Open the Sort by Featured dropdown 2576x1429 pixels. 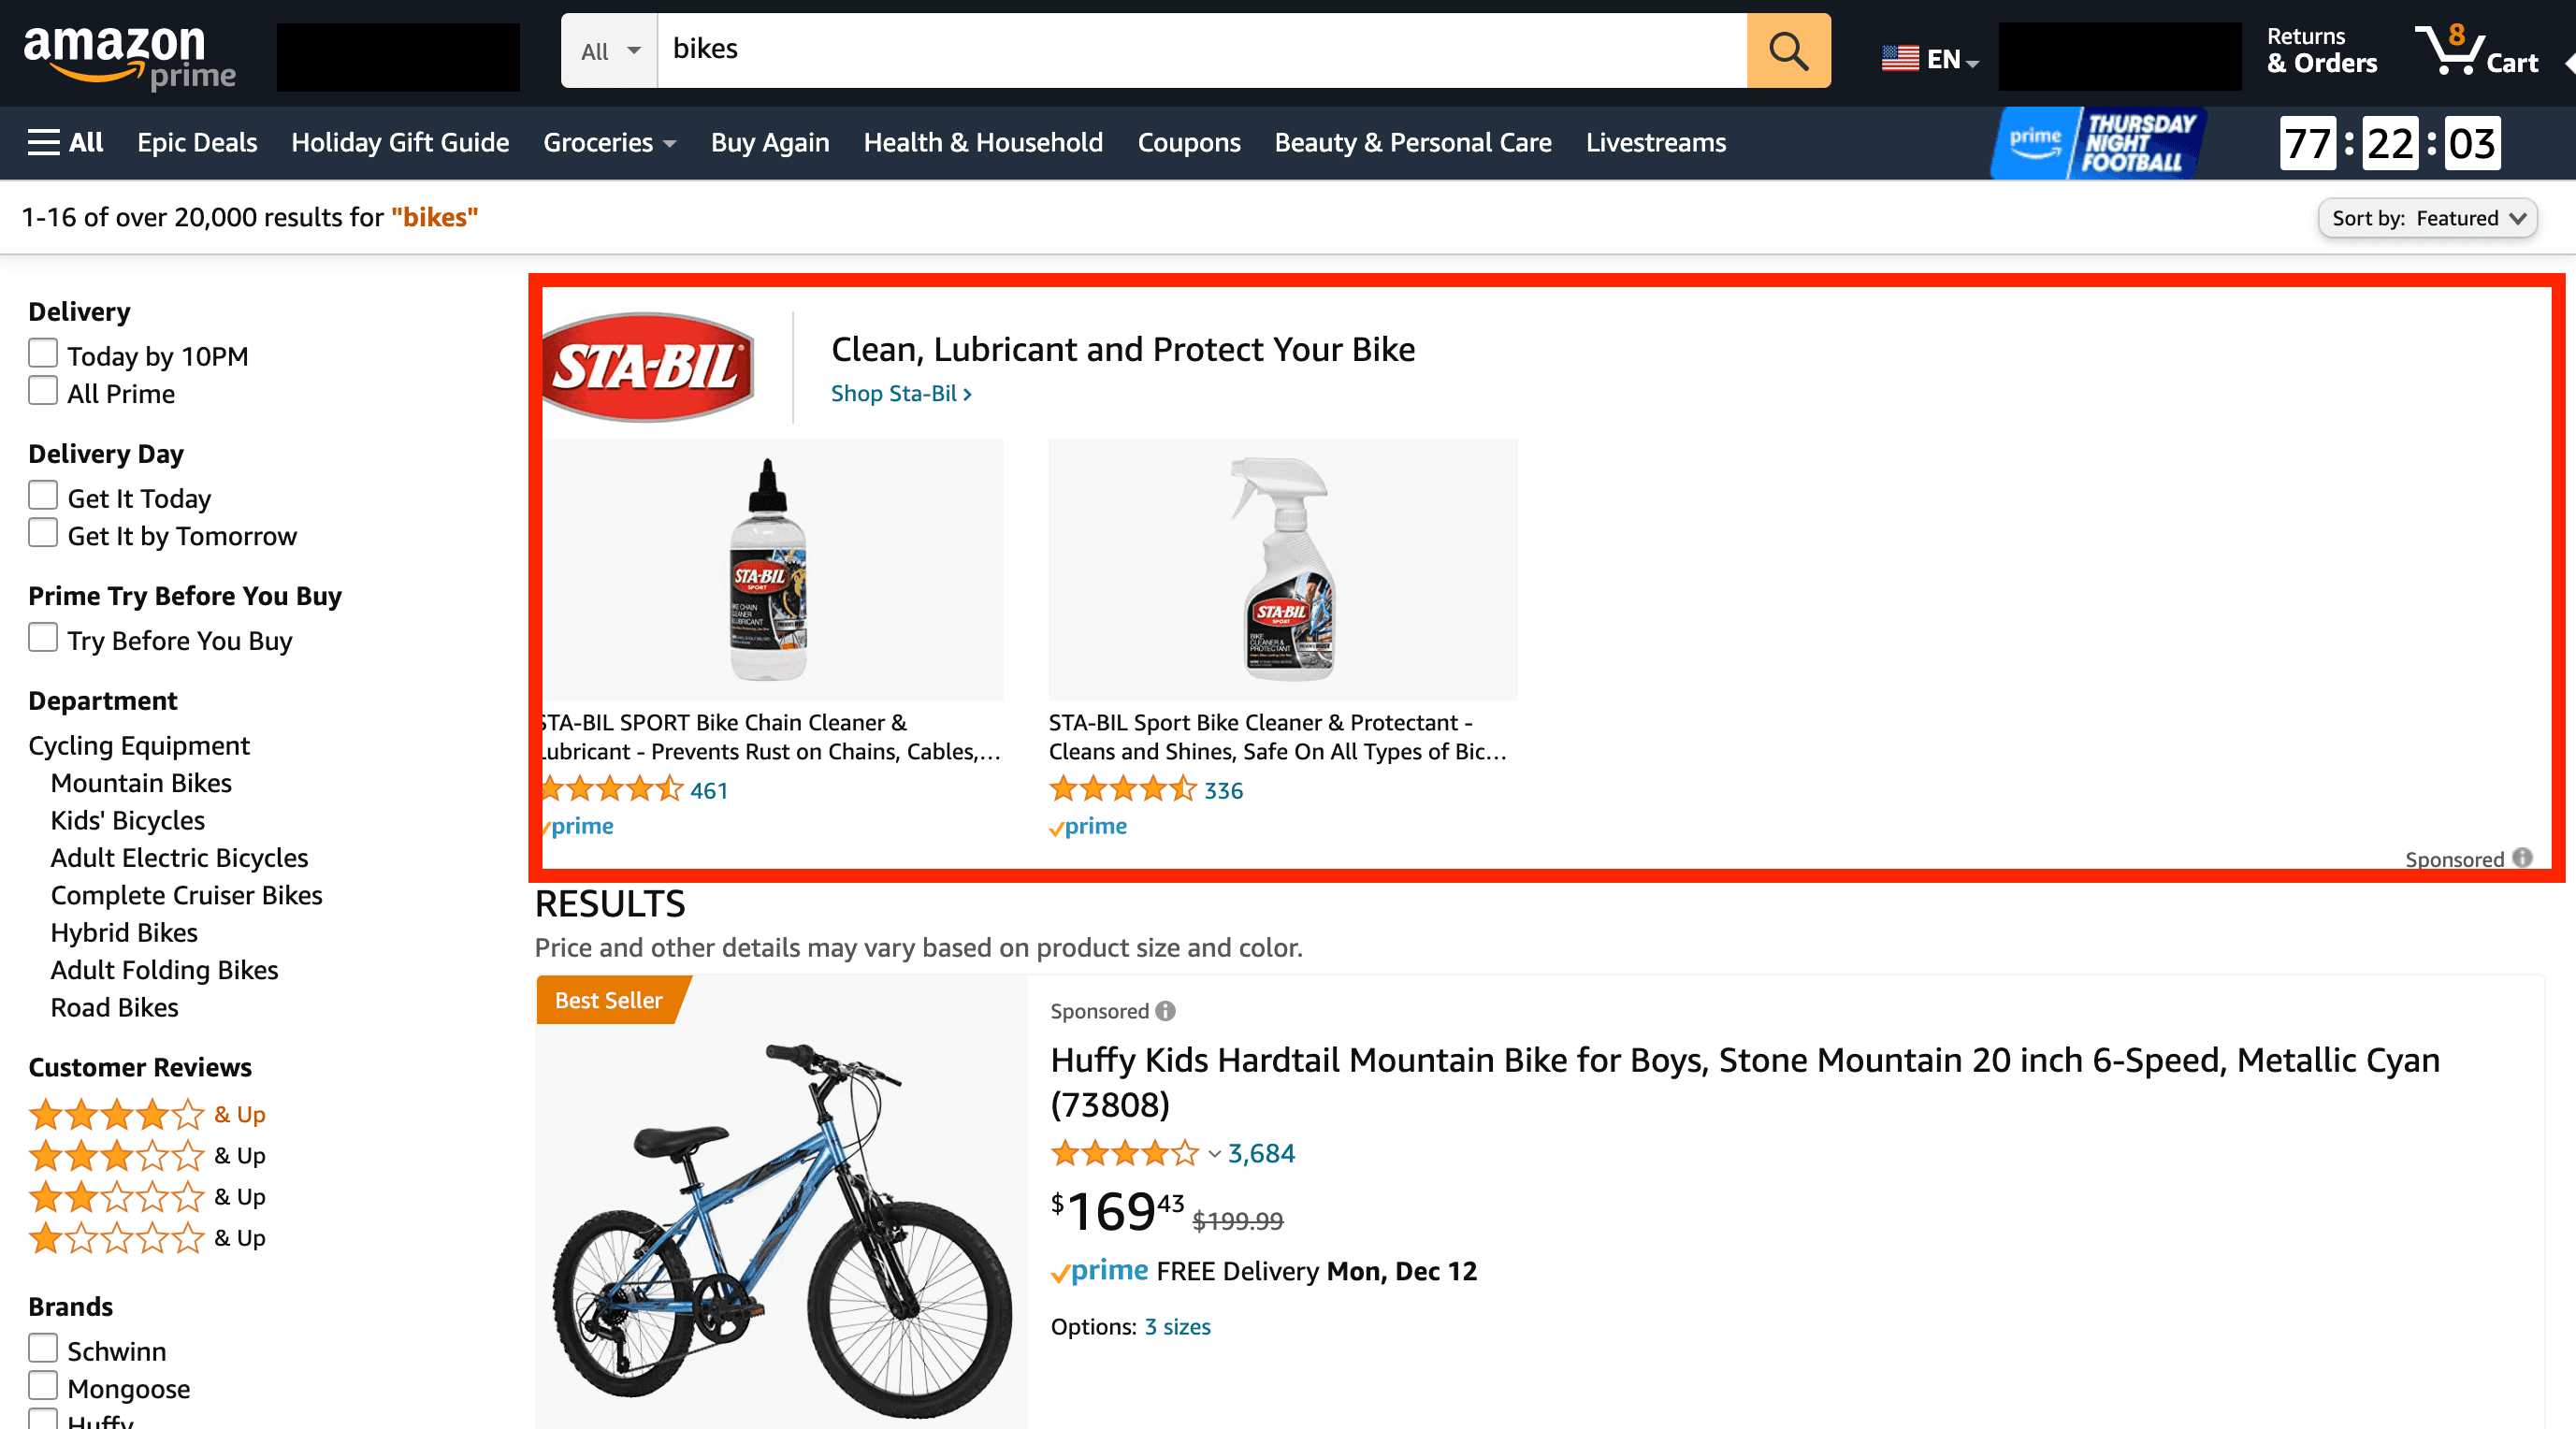click(2428, 218)
